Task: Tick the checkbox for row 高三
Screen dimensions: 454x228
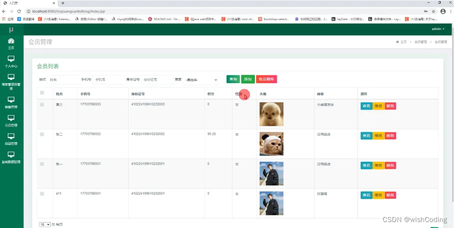Action: tap(42, 105)
